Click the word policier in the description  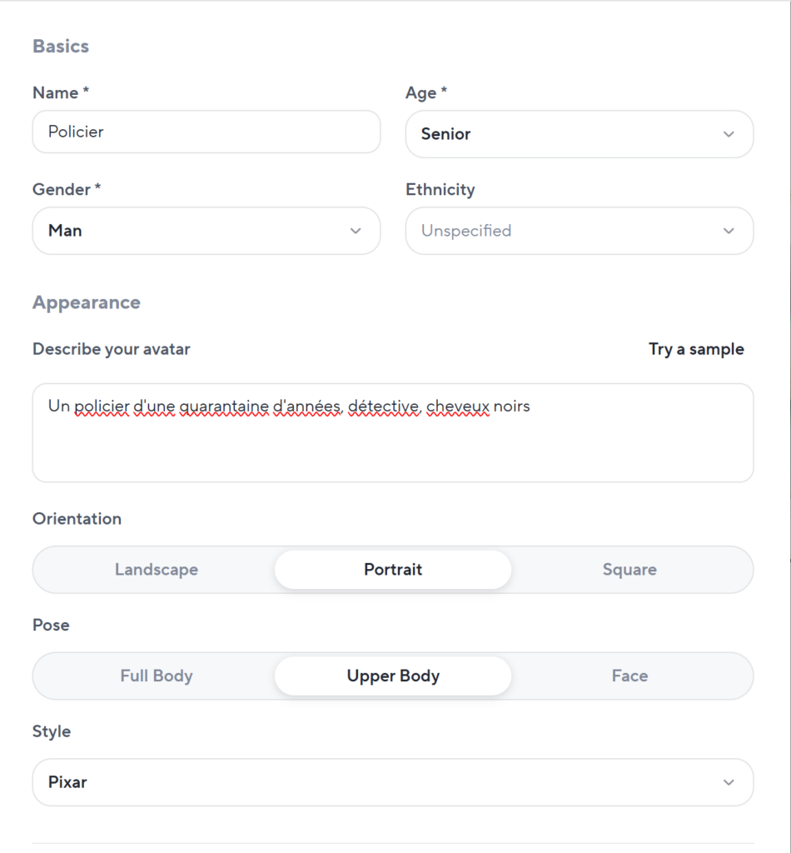[102, 407]
